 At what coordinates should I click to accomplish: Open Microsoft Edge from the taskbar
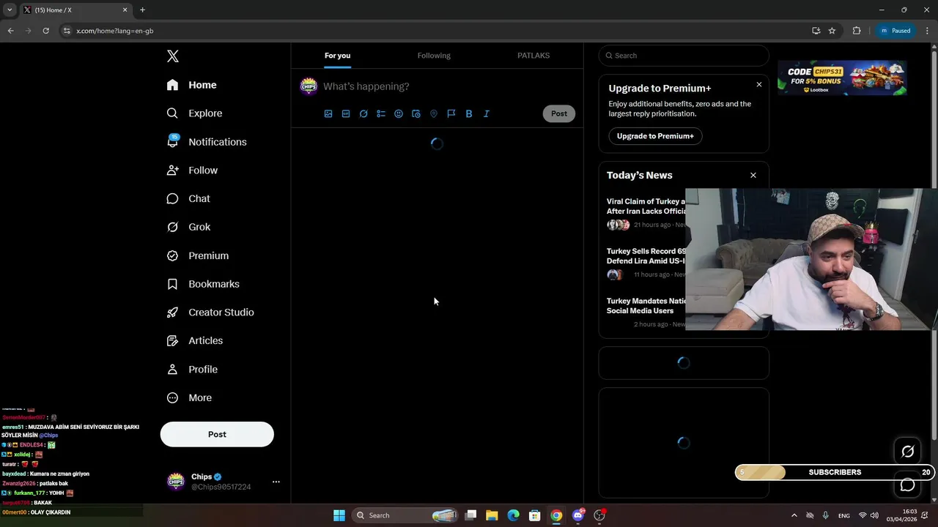click(x=513, y=515)
